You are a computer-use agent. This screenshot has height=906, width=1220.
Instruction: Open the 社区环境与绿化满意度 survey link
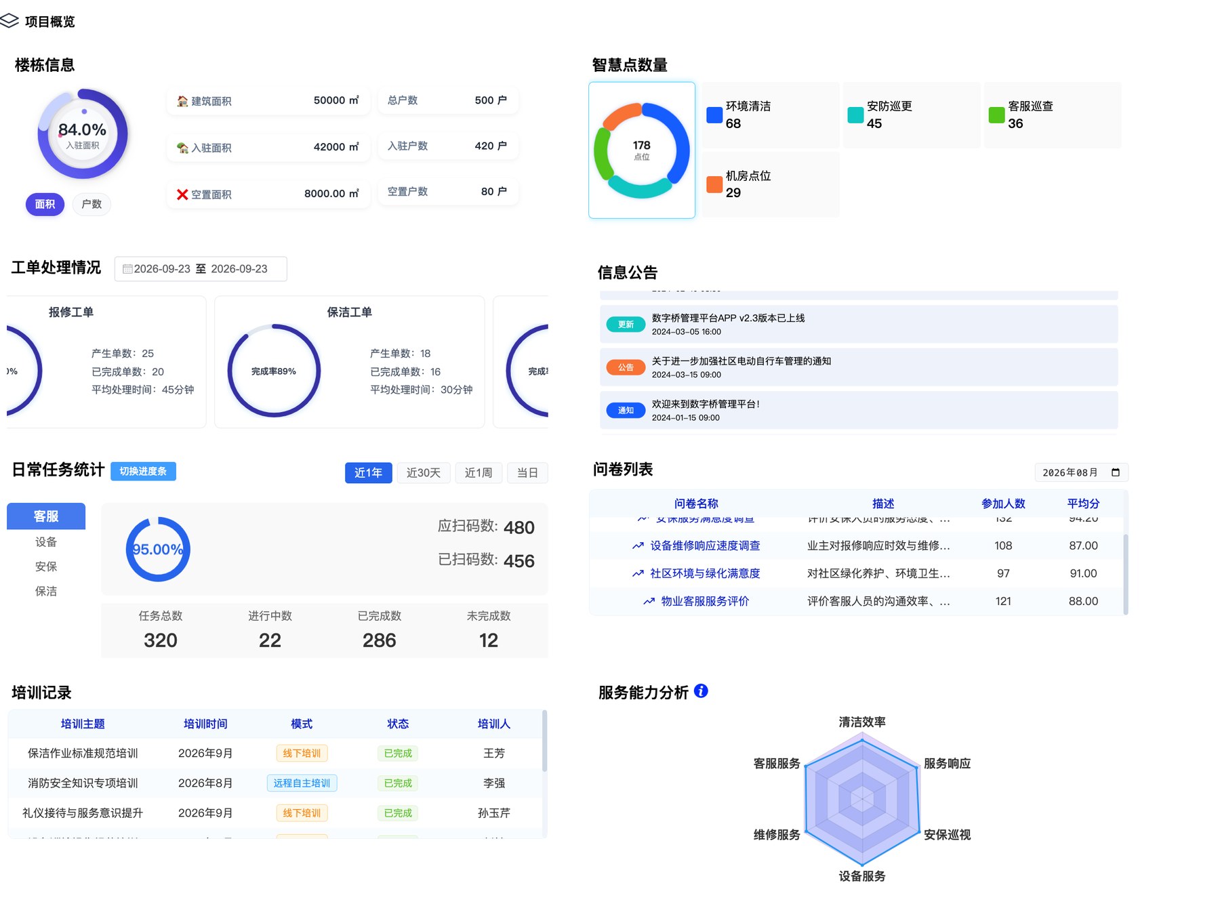[705, 573]
